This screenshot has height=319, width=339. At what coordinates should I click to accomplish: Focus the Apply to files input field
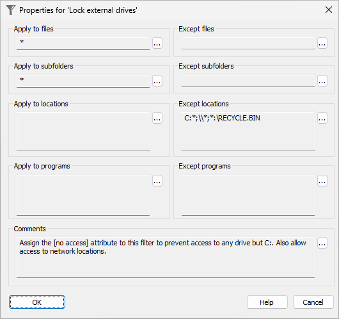(x=83, y=44)
